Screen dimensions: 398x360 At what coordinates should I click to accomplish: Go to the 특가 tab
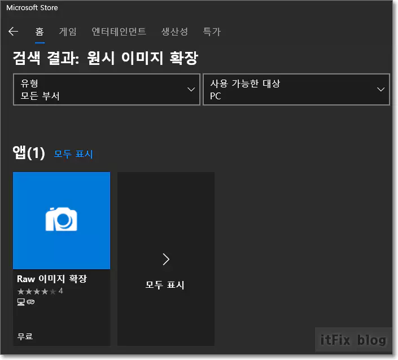(x=212, y=32)
